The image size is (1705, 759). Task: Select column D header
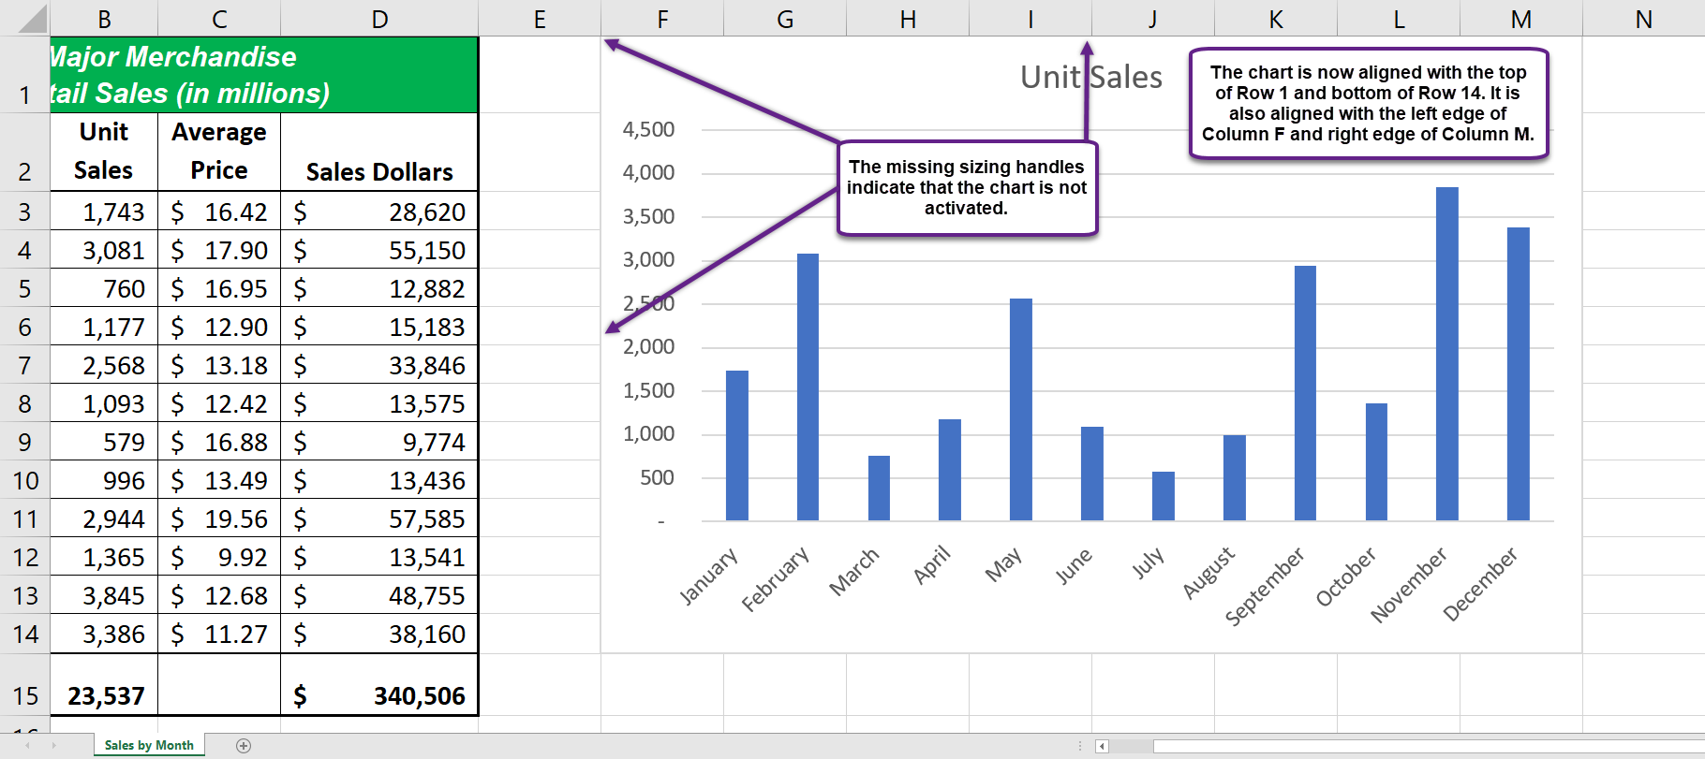click(x=379, y=19)
